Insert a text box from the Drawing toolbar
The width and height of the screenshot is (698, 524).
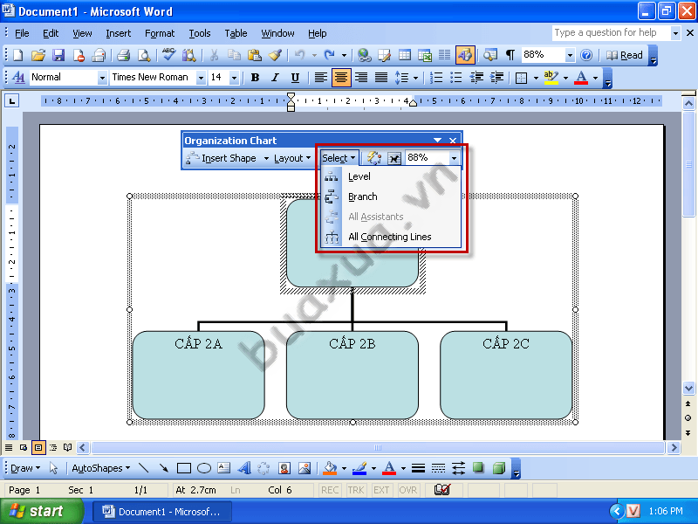pos(224,468)
